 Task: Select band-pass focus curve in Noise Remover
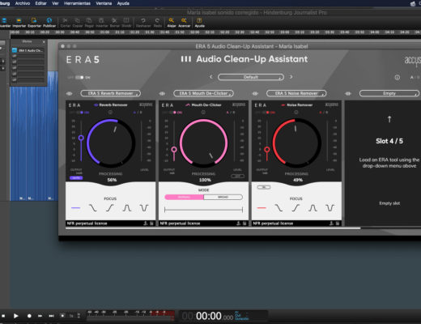(313, 208)
